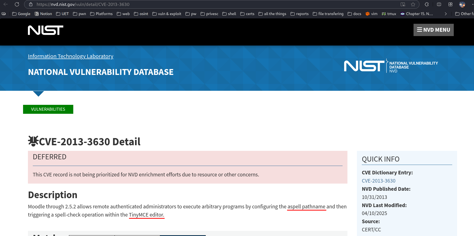Open the read aloud icon in address bar

coord(403,4)
